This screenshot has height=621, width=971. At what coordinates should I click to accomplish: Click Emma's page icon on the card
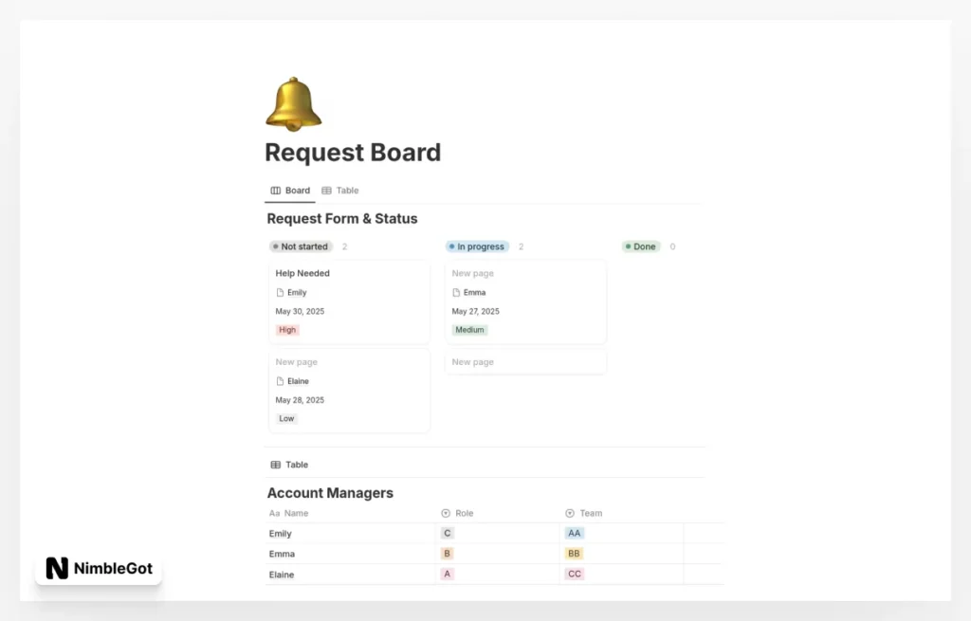tap(456, 293)
